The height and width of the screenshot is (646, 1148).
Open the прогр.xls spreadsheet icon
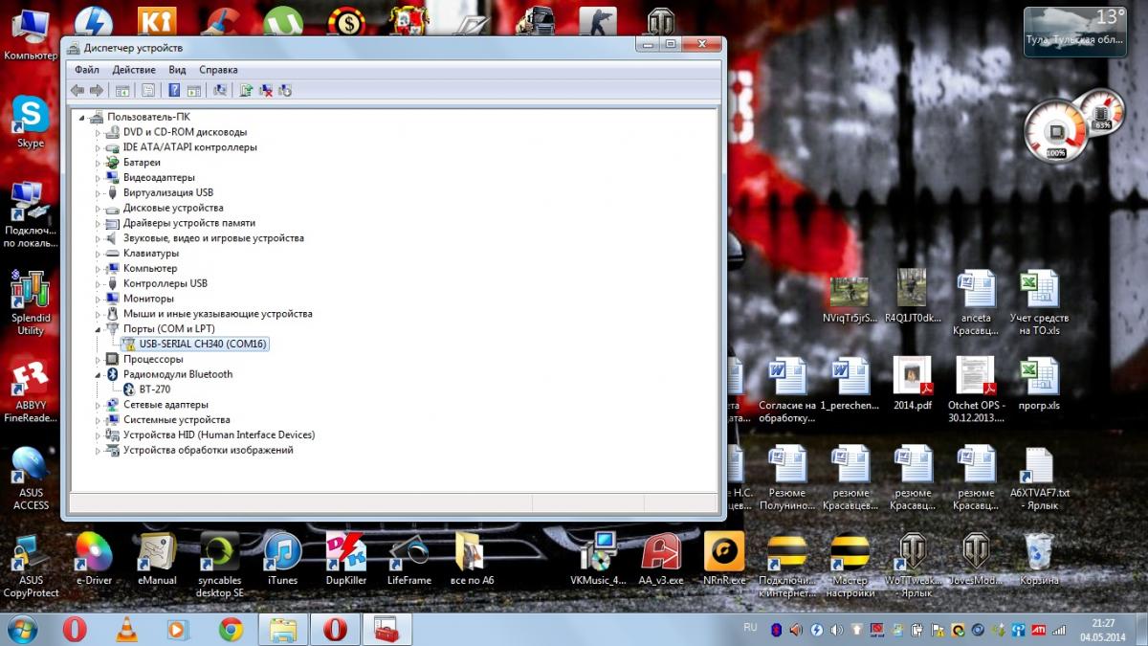1040,384
